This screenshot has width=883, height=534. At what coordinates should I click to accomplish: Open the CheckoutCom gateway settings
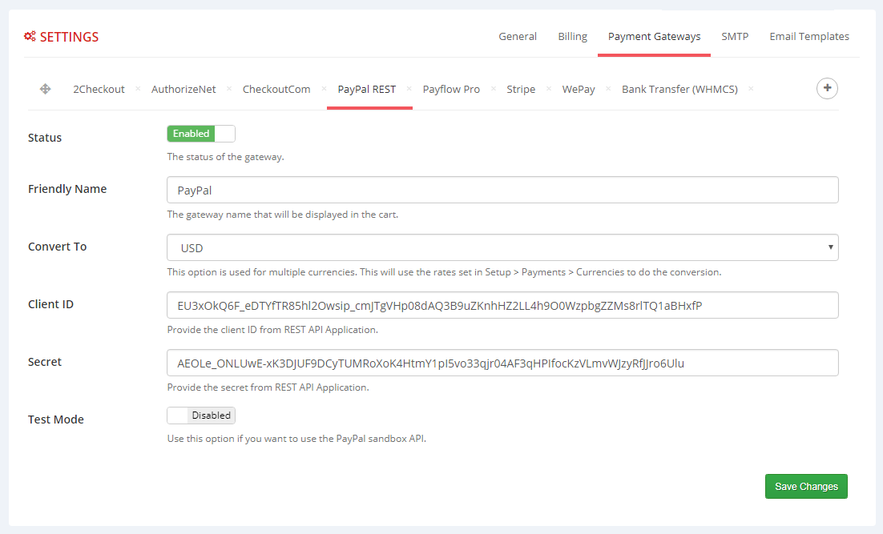276,89
